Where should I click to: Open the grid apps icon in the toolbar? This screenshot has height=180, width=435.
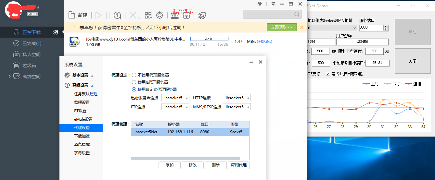[x=148, y=15]
